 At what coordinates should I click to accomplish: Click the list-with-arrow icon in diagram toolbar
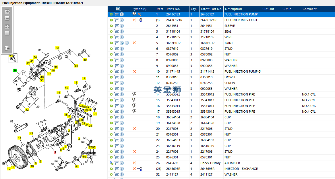[7, 48]
